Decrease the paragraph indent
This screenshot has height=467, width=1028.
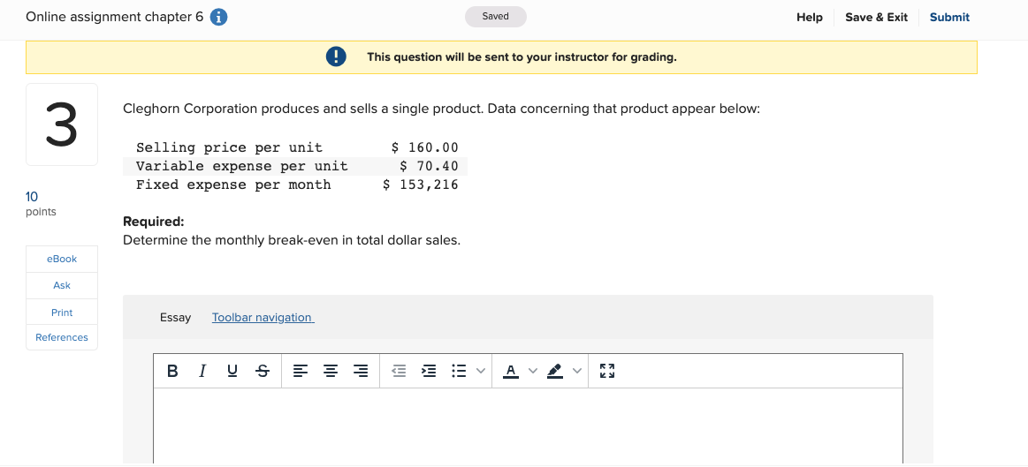tap(399, 372)
